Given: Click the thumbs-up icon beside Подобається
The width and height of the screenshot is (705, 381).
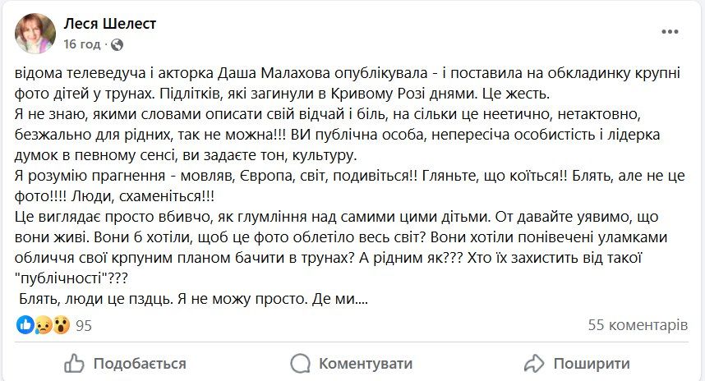Looking at the screenshot, I should click(x=75, y=363).
